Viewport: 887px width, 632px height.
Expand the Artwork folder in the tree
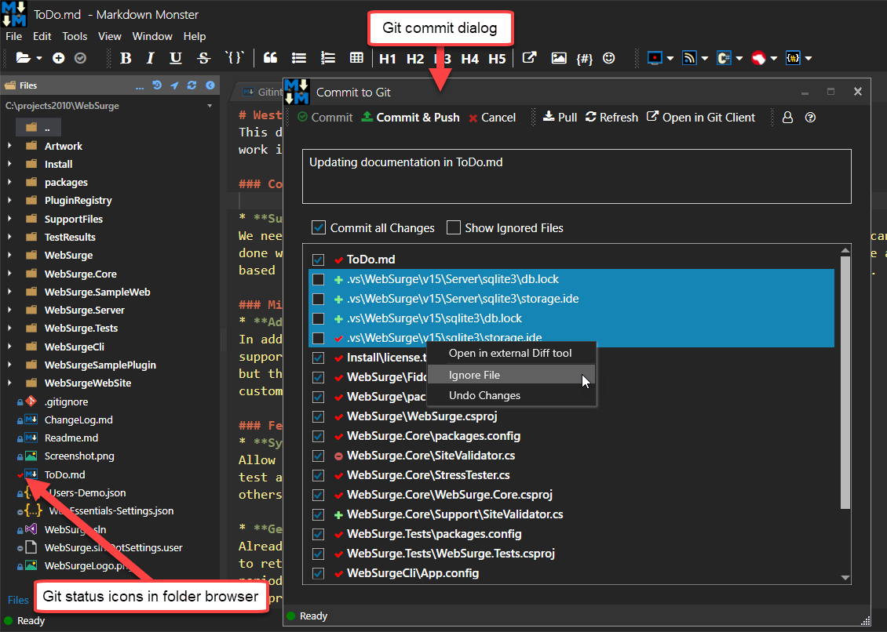click(x=9, y=146)
